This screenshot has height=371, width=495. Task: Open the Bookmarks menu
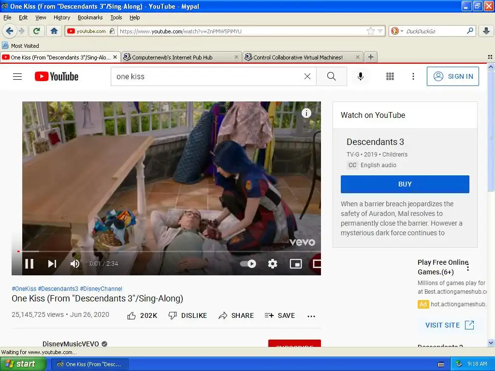(90, 17)
